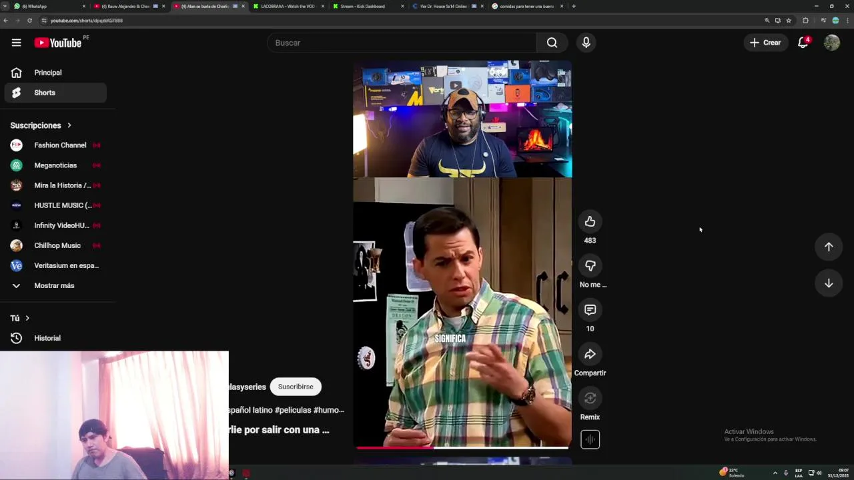Click the YouTube logo
Viewport: 854px width, 480px height.
(x=57, y=43)
